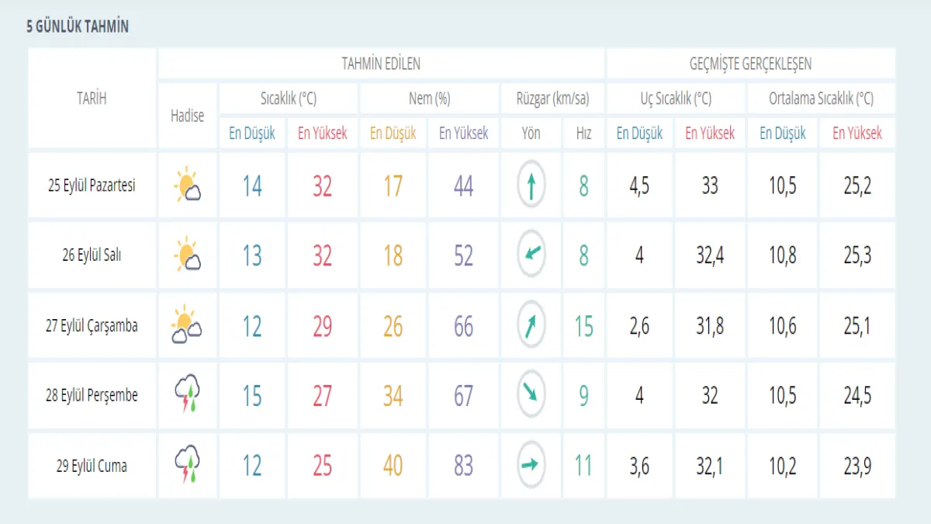
Task: Click the right-pointing wind arrow for 29 Eylül Cuma
Action: click(531, 465)
